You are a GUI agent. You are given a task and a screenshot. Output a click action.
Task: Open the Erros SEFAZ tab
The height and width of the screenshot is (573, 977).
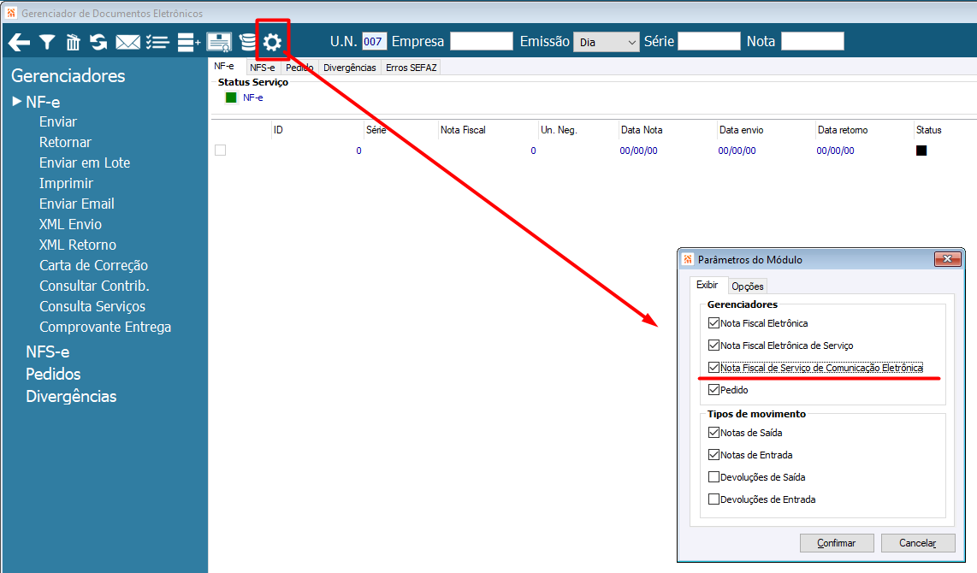pos(412,68)
